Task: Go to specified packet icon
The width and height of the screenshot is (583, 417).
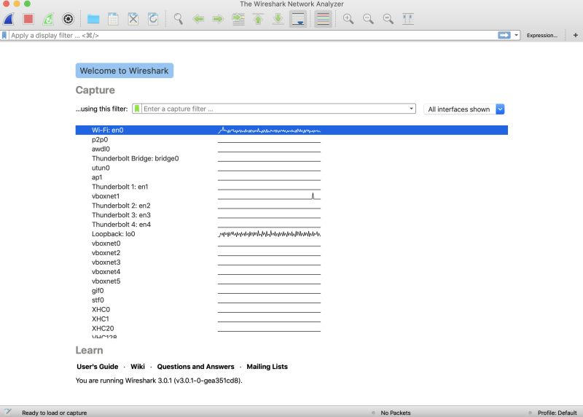Action: coord(238,19)
